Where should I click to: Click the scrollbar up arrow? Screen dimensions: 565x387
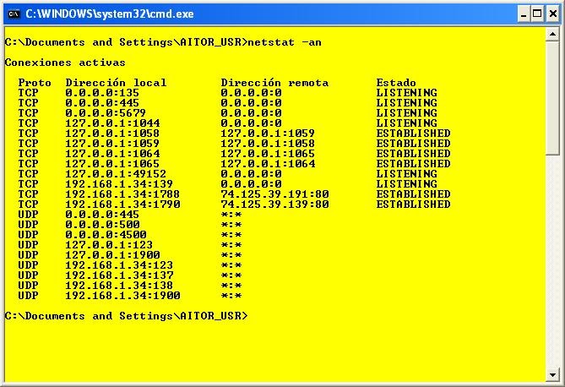[x=552, y=35]
